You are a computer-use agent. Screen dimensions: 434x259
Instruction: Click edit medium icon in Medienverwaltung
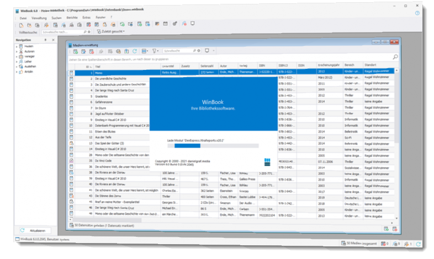point(83,52)
